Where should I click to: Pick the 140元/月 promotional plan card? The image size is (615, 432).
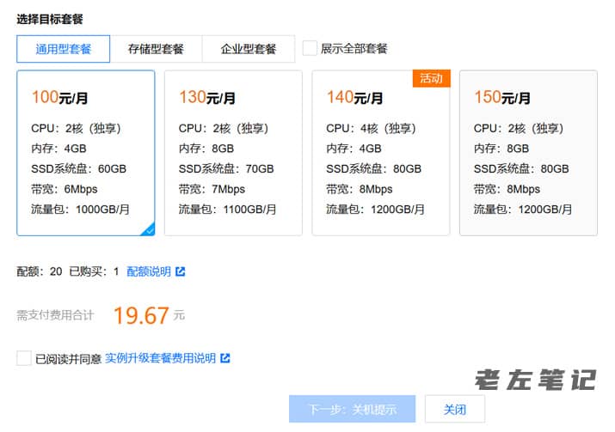(x=380, y=153)
